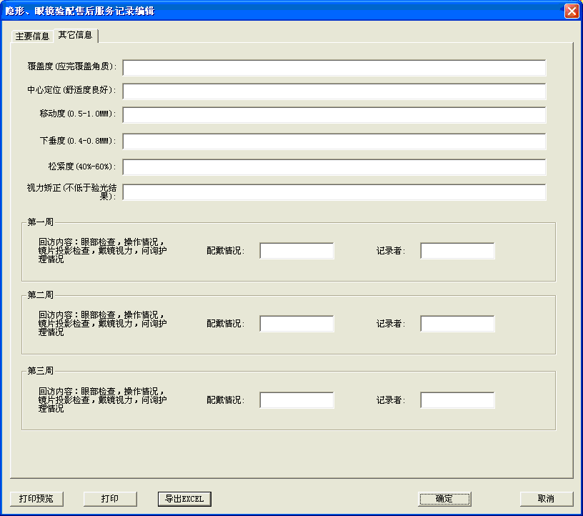Focus the 中心定位 text box
Screen dimensions: 583x516
point(334,91)
